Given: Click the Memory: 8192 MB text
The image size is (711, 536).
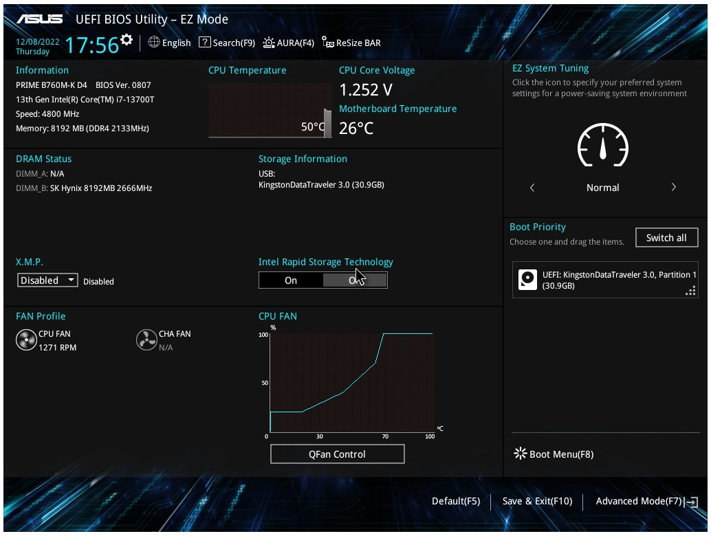Looking at the screenshot, I should [x=83, y=129].
